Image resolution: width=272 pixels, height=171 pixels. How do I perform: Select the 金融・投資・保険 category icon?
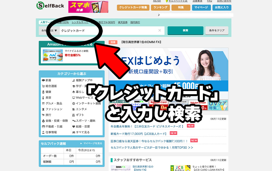(43, 121)
